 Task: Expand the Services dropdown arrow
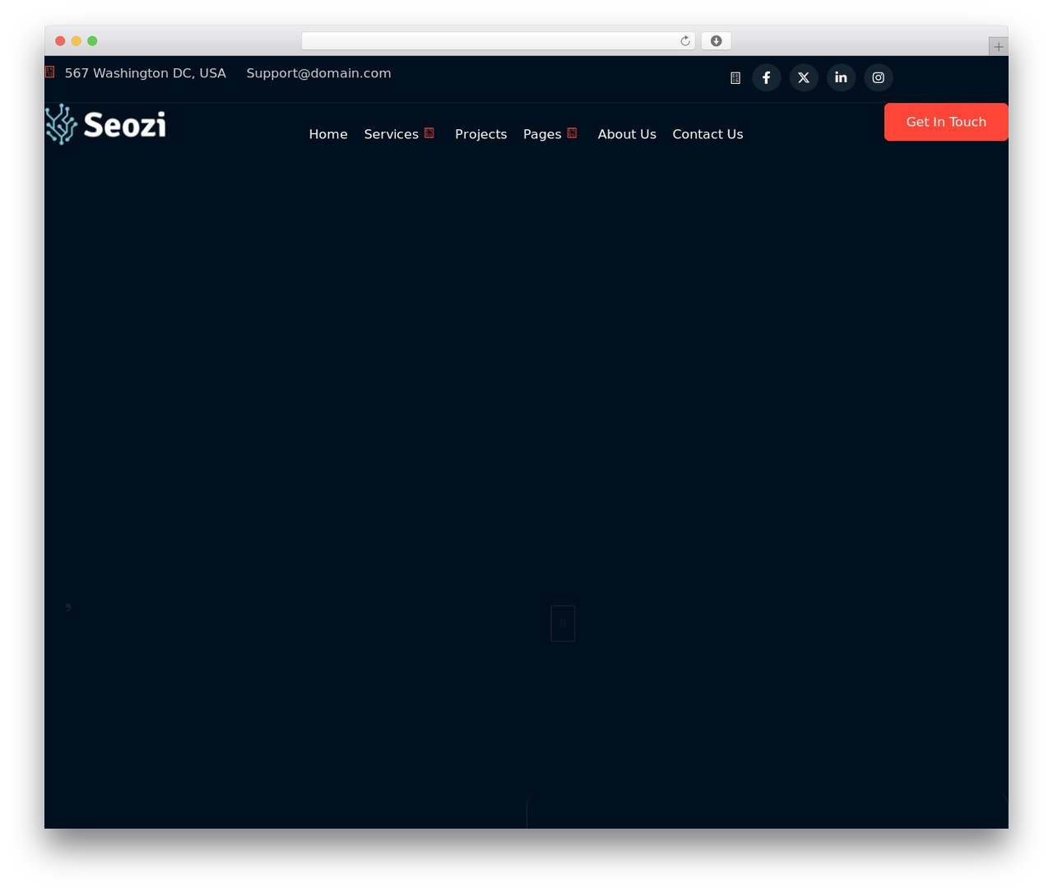point(429,133)
